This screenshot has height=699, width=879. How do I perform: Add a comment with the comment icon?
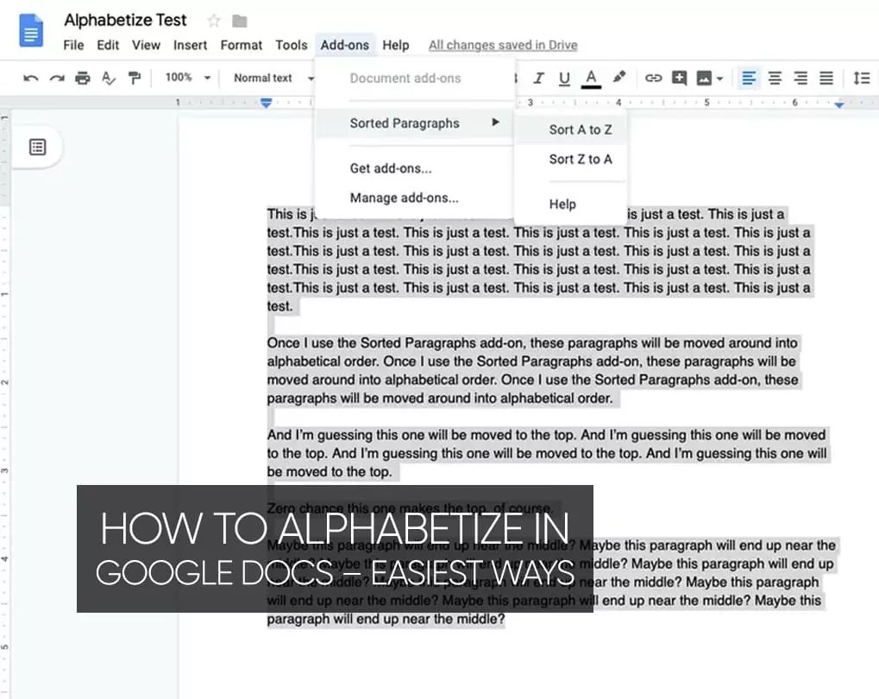(680, 78)
